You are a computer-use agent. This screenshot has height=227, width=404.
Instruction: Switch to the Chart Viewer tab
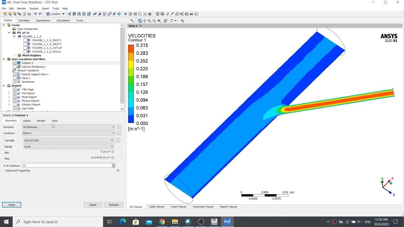pyautogui.click(x=179, y=207)
